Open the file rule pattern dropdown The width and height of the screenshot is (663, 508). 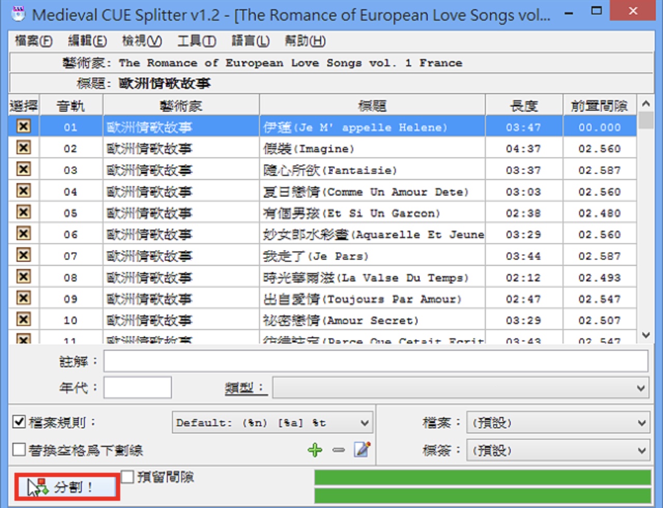click(x=272, y=423)
